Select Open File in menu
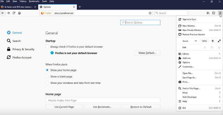The image size is (223, 115). pyautogui.click(x=200, y=73)
